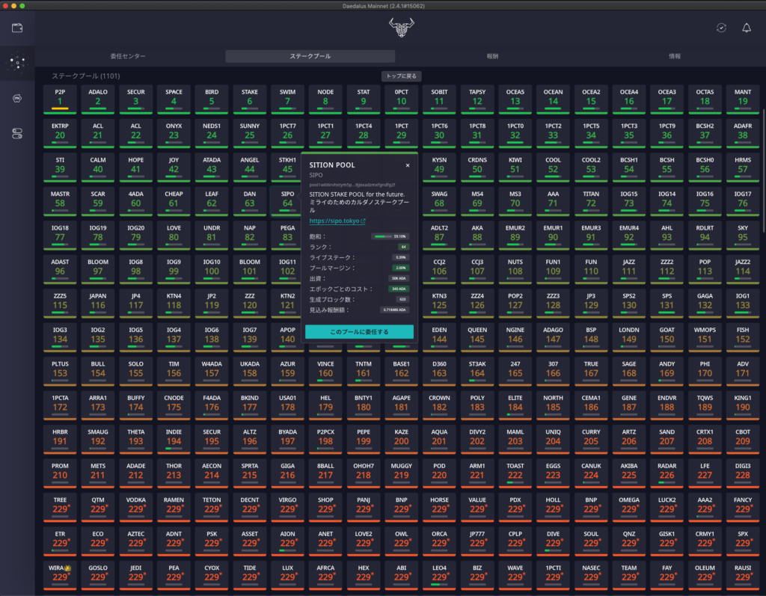Open the https://sipo.tokyo link
Viewport: 766px width, 596px height.
tap(334, 221)
